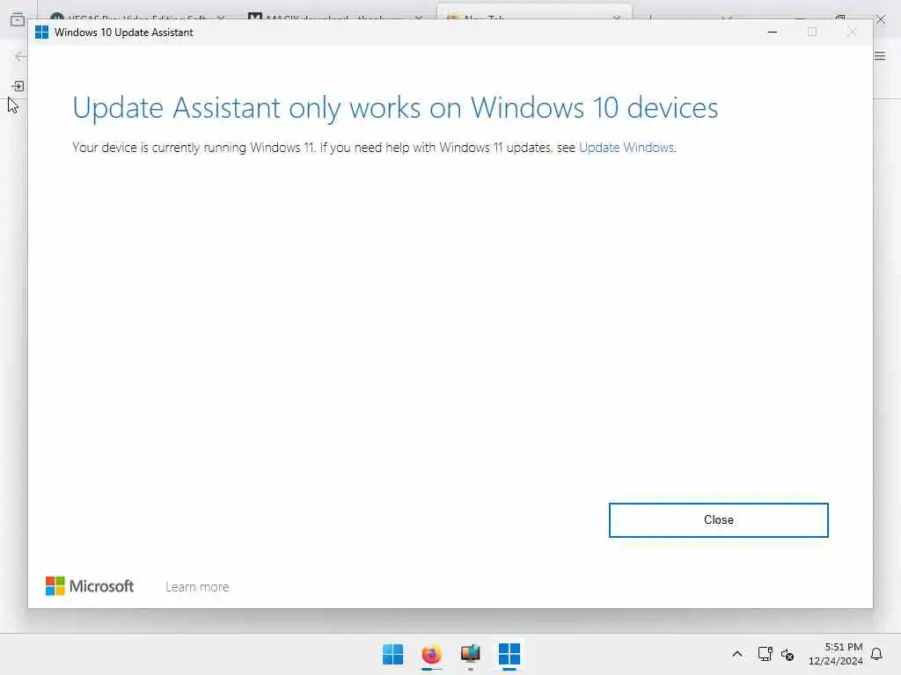The width and height of the screenshot is (901, 675).
Task: Show hidden system tray icons
Action: [x=737, y=654]
